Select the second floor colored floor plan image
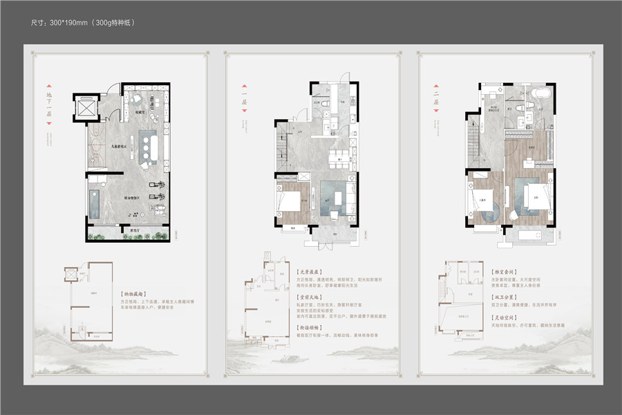The image size is (622, 415). click(x=511, y=165)
